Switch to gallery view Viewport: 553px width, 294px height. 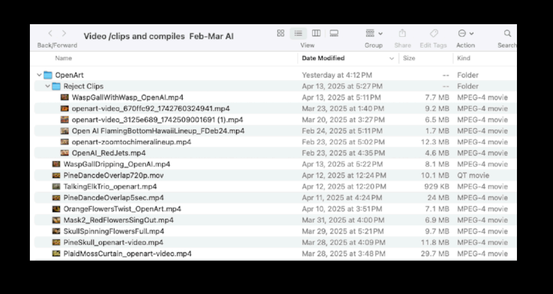pyautogui.click(x=334, y=33)
